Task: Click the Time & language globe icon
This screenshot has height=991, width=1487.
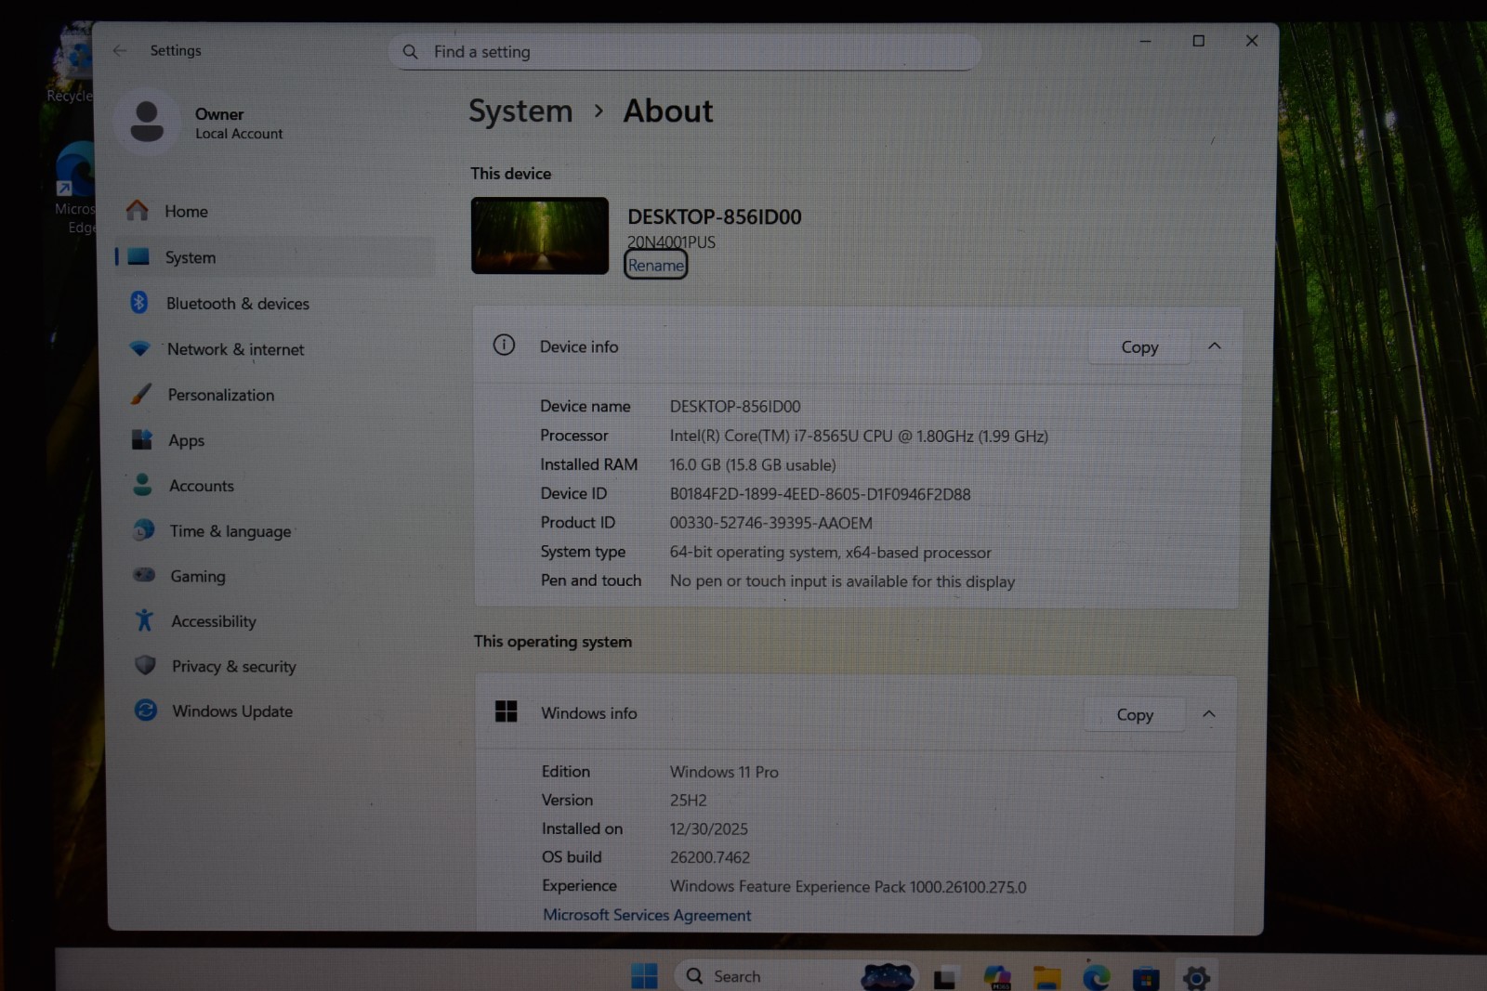Action: point(143,529)
